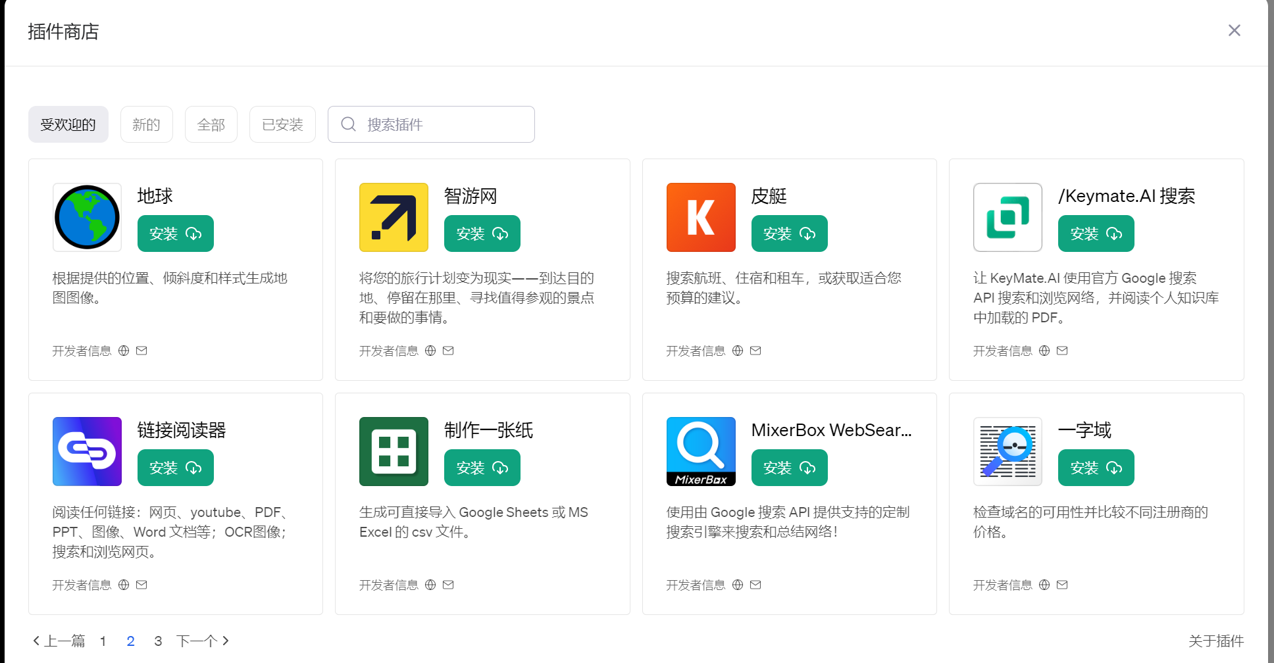
Task: Open the /Keymate.AI 搜索 plugin logo
Action: (1007, 217)
